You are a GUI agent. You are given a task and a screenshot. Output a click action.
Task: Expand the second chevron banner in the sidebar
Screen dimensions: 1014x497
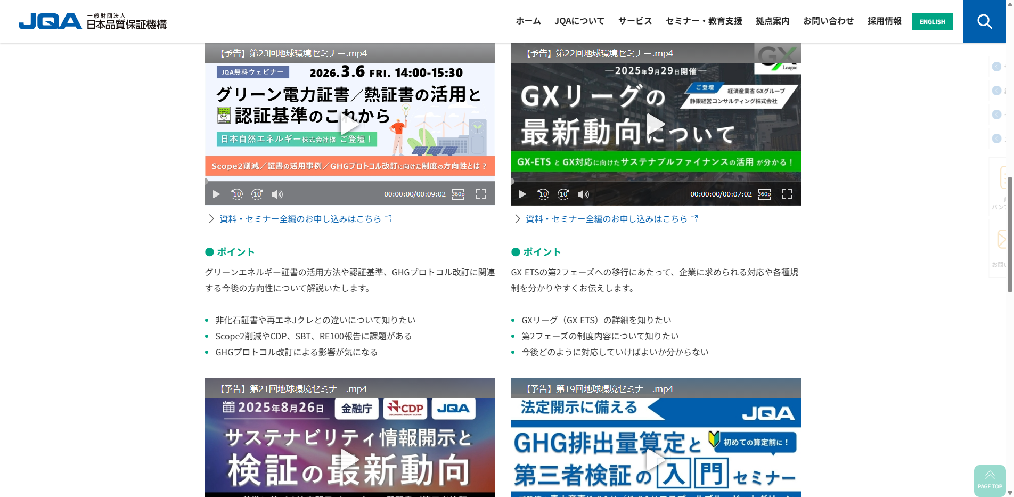(x=996, y=91)
